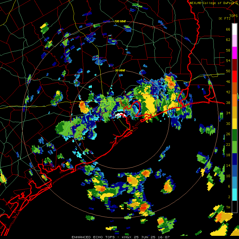Pick the bright red legend swatch
The image size is (239, 239).
234,76
